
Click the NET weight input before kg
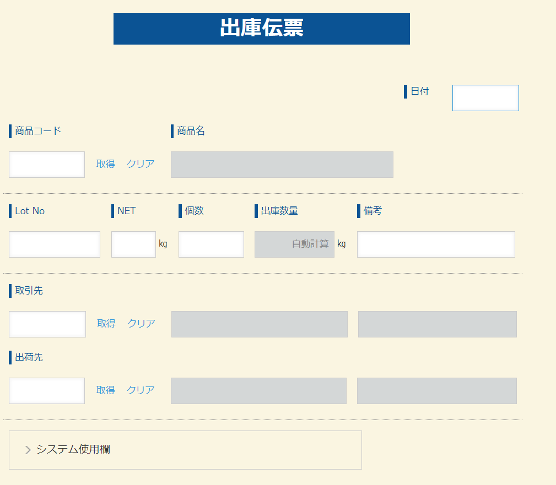tap(133, 244)
